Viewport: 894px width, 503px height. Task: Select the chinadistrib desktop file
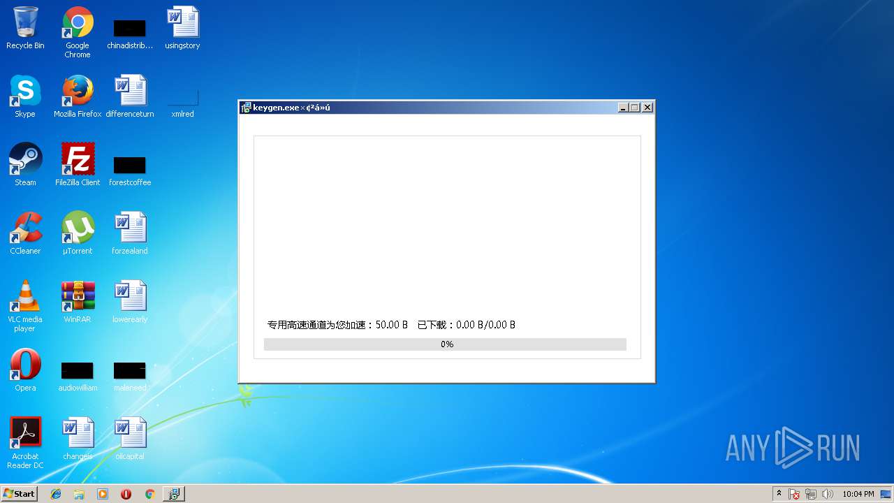coord(130,32)
